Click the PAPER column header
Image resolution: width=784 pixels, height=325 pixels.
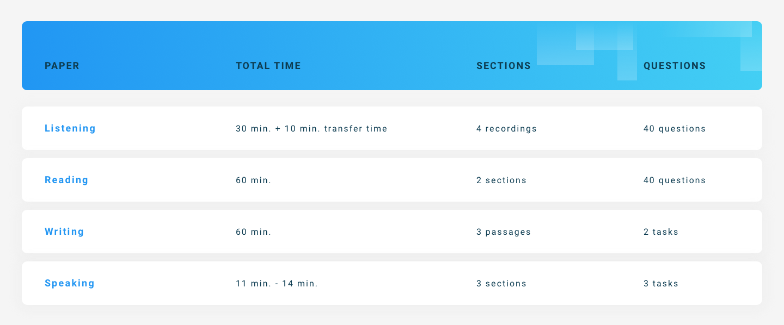click(x=62, y=66)
